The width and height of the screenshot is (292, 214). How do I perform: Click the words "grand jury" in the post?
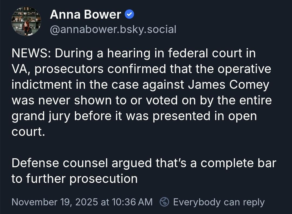pyautogui.click(x=41, y=116)
